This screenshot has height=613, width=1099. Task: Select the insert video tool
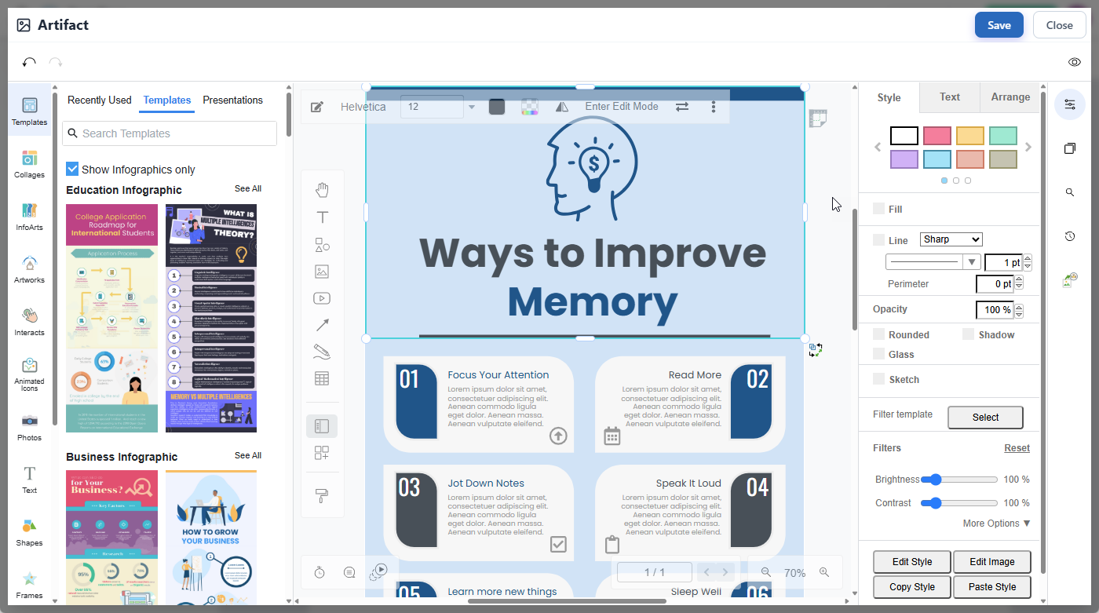322,298
